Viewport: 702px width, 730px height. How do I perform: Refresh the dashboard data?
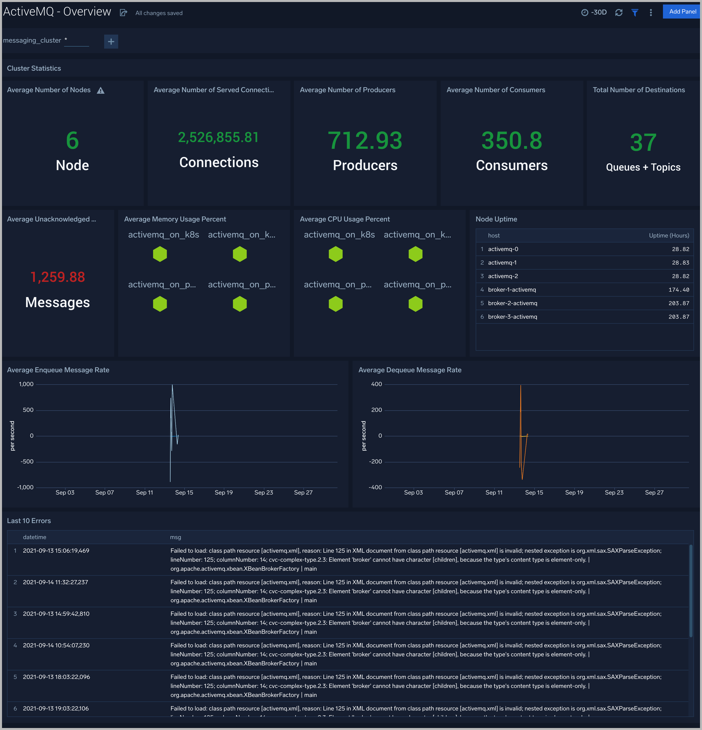click(x=619, y=12)
